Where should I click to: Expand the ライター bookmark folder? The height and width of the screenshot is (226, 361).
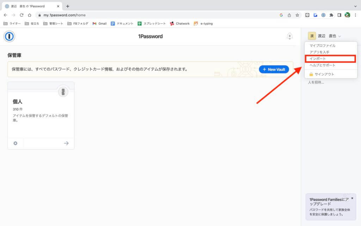[x=12, y=24]
